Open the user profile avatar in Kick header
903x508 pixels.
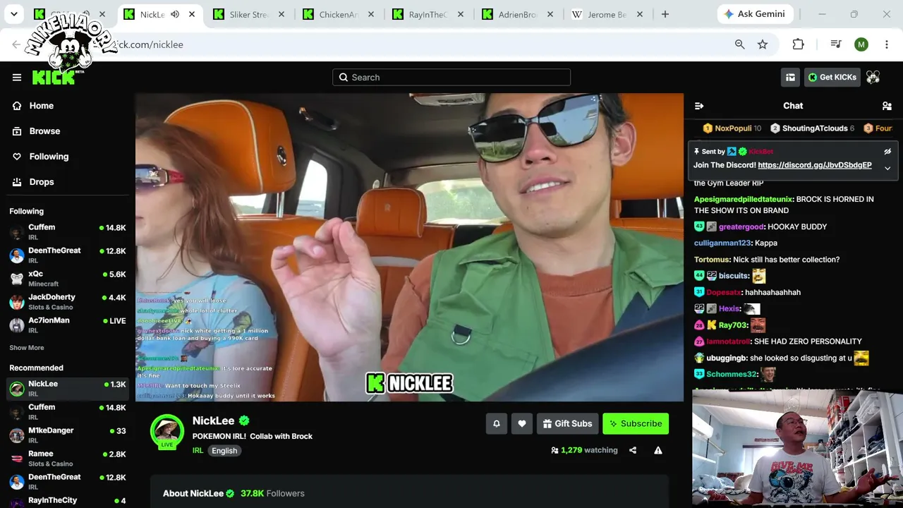click(873, 78)
